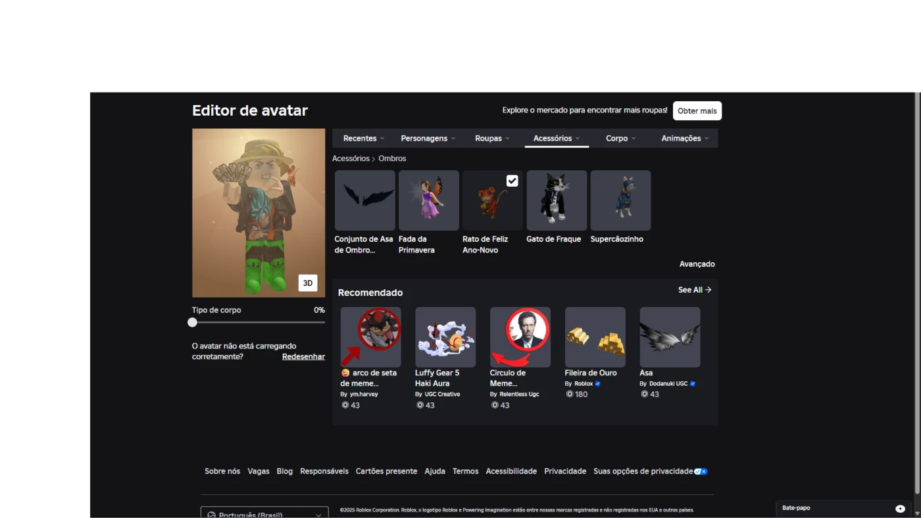This screenshot has height=518, width=921.
Task: Click the Robux icon under Dodanuki UGC
Action: (x=645, y=394)
